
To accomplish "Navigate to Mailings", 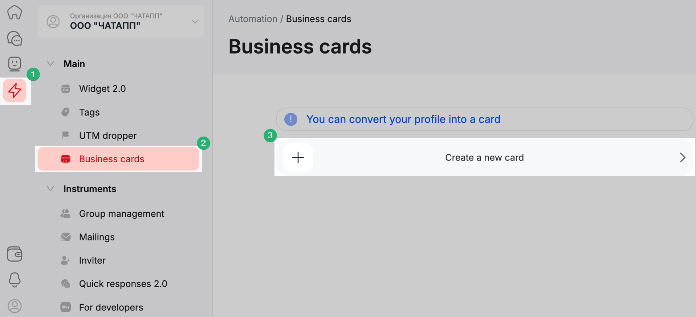I will click(97, 237).
